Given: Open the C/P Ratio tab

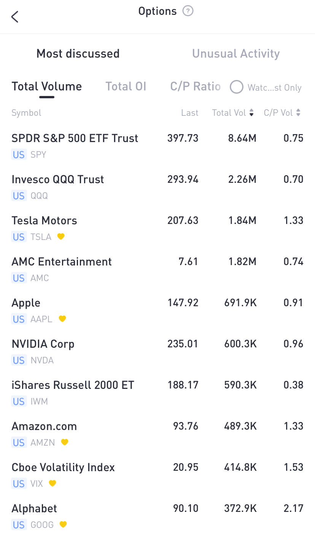Looking at the screenshot, I should click(x=195, y=86).
